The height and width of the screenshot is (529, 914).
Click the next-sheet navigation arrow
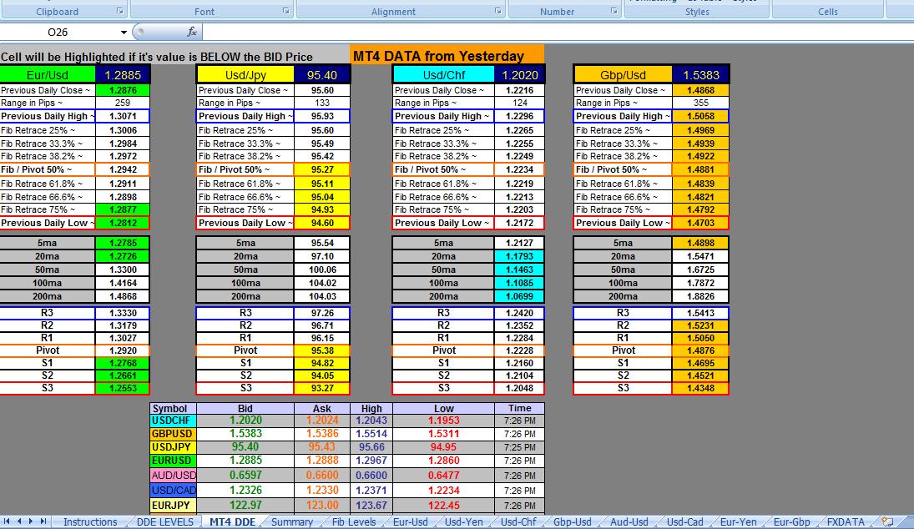pos(30,521)
